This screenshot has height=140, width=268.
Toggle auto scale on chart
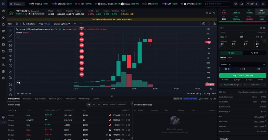click(x=214, y=94)
